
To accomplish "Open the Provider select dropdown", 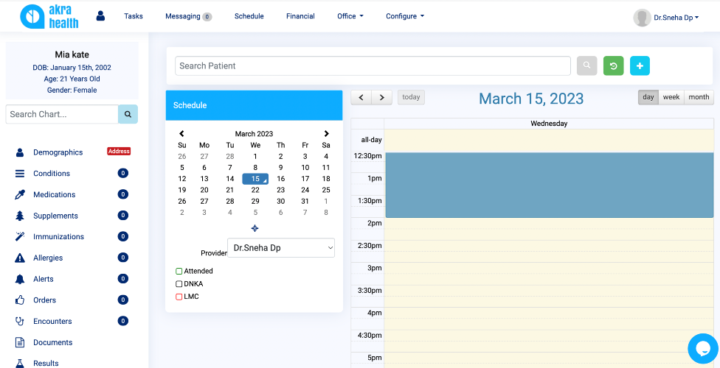I will [281, 248].
